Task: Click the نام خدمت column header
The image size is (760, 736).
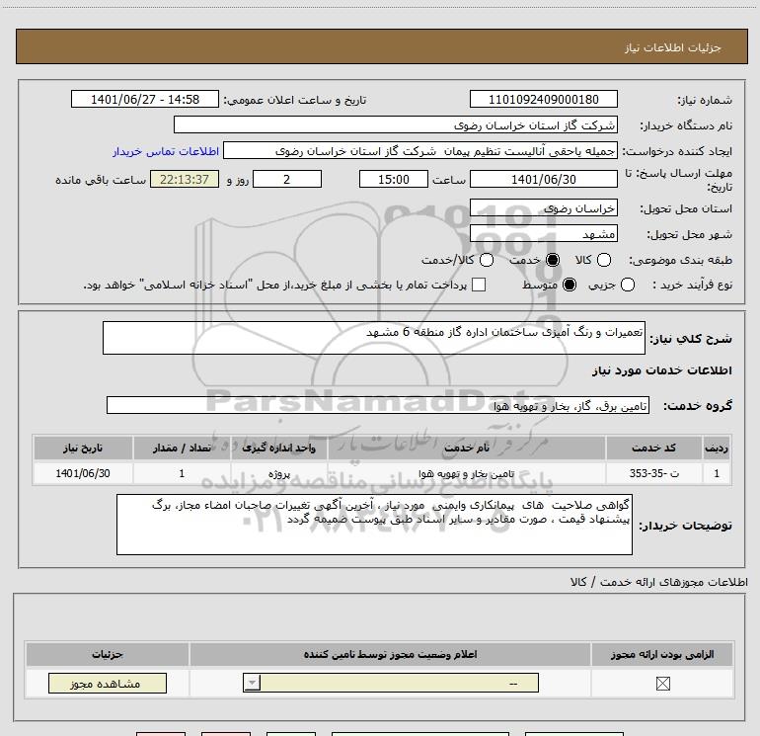Action: 467,448
